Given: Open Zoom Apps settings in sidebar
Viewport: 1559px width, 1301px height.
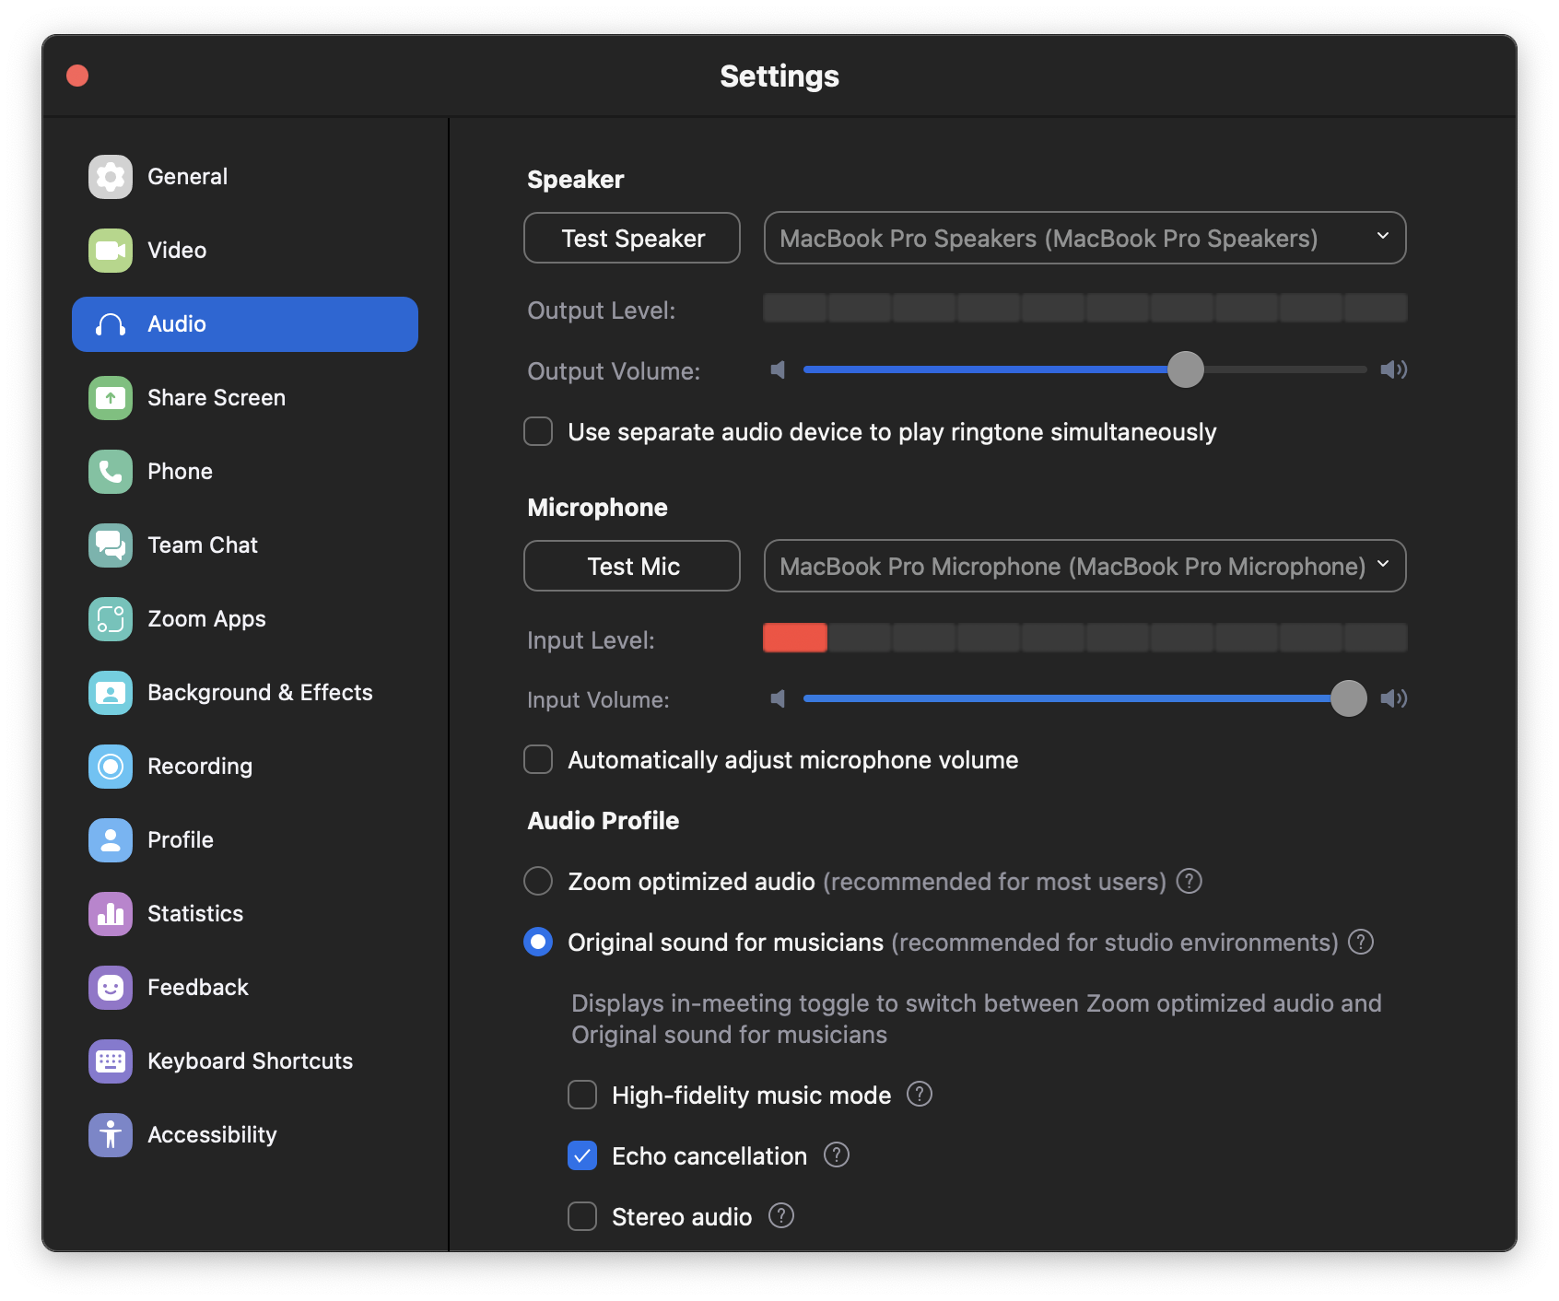Looking at the screenshot, I should [245, 619].
